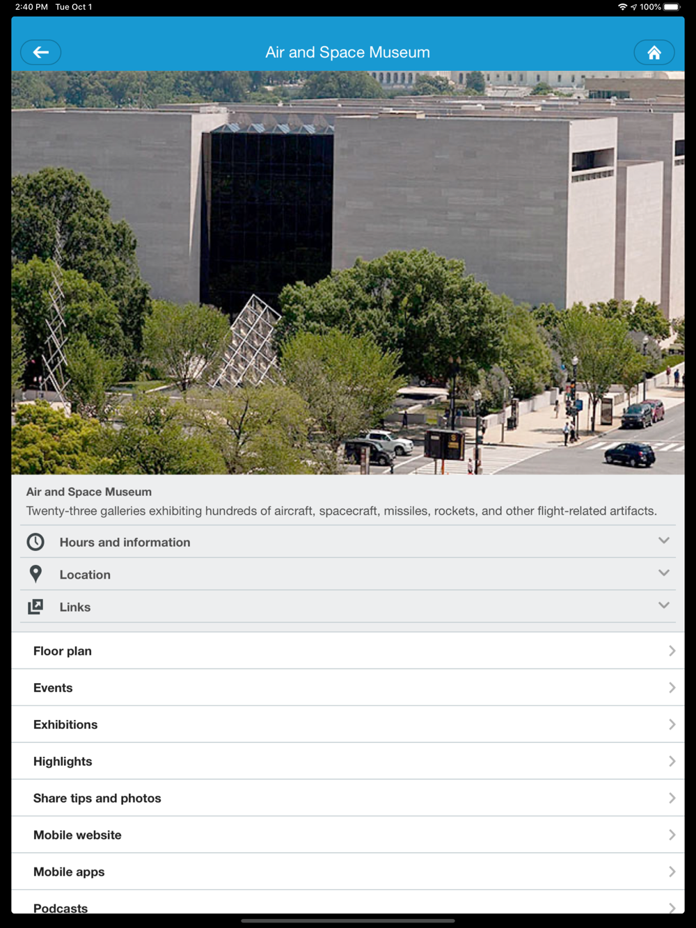Image resolution: width=696 pixels, height=928 pixels.
Task: Open Share tips and photos
Action: click(x=348, y=798)
